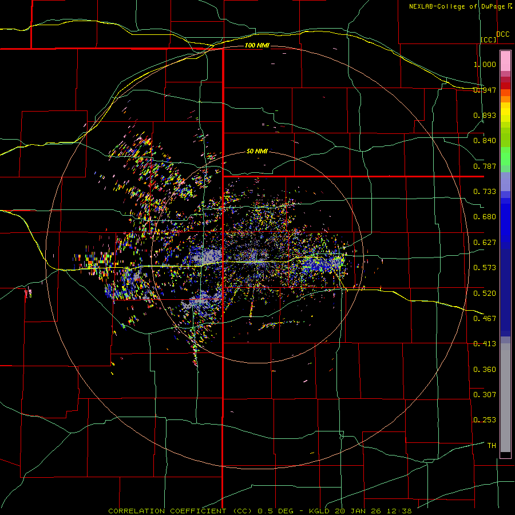
Task: Select the 0.733 legend value
Action: point(485,192)
